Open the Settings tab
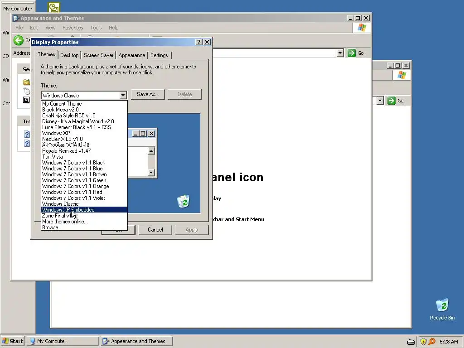The width and height of the screenshot is (464, 348). (159, 55)
